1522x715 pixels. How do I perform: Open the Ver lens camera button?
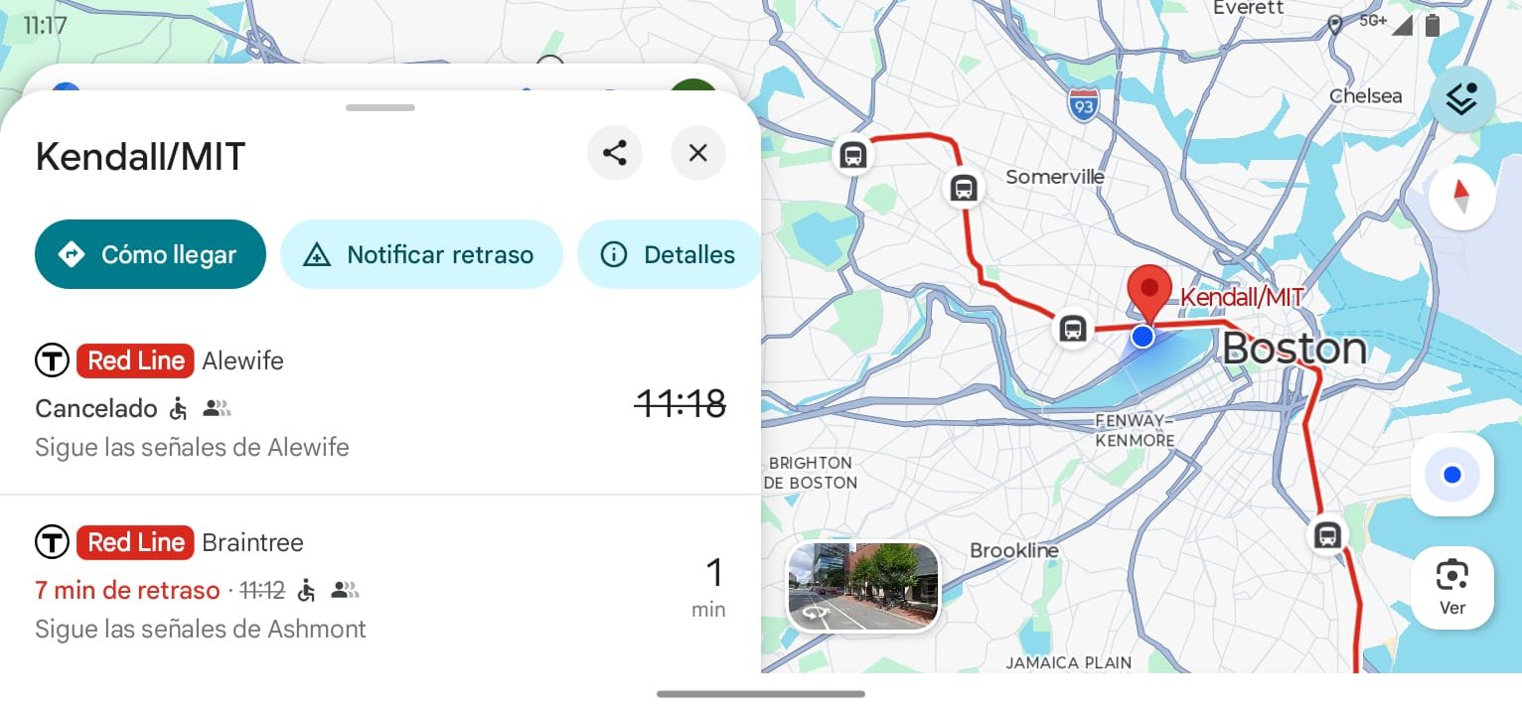tap(1451, 587)
